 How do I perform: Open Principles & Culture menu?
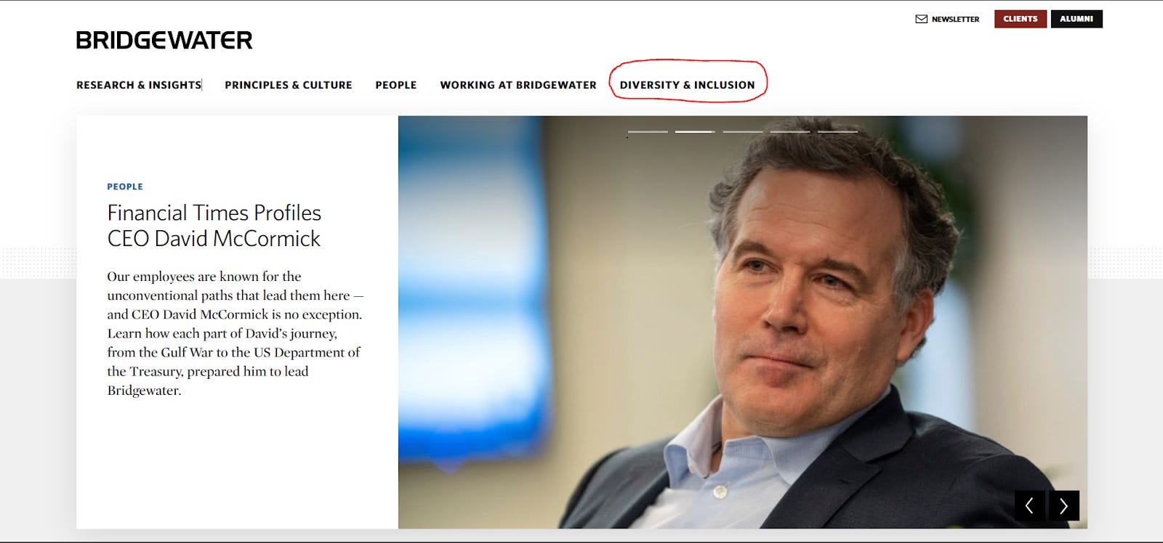click(x=289, y=85)
